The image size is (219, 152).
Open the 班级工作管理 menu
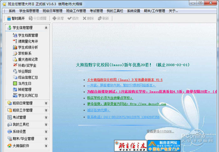(x=76, y=11)
